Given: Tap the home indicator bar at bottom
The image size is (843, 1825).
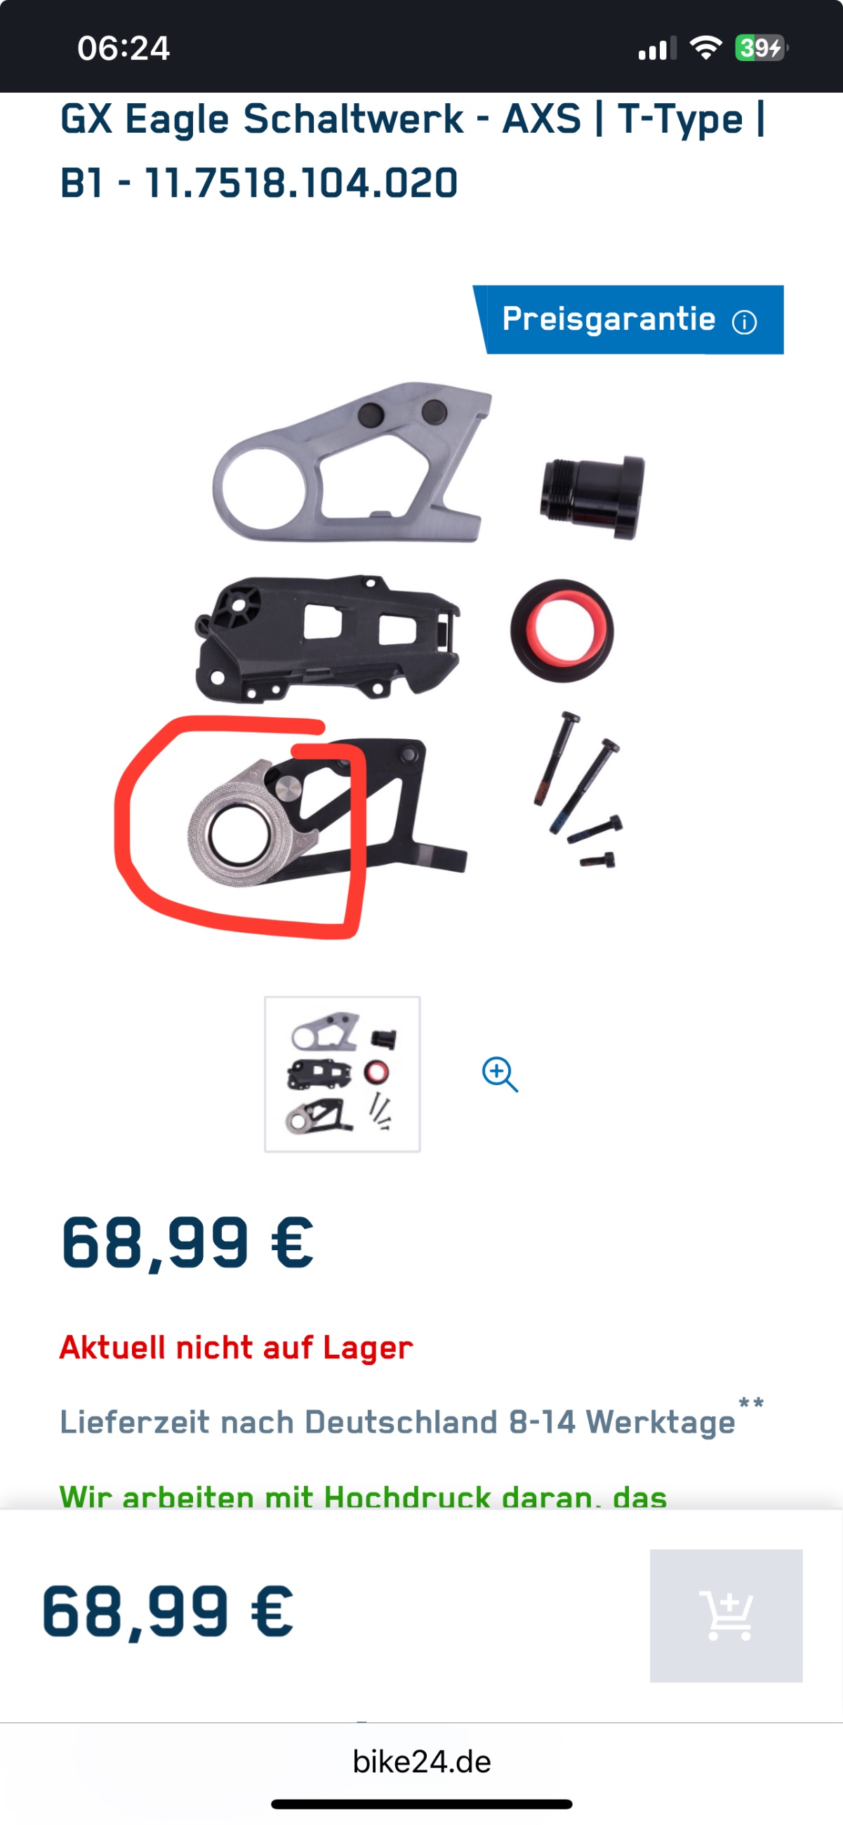Looking at the screenshot, I should point(421,1804).
